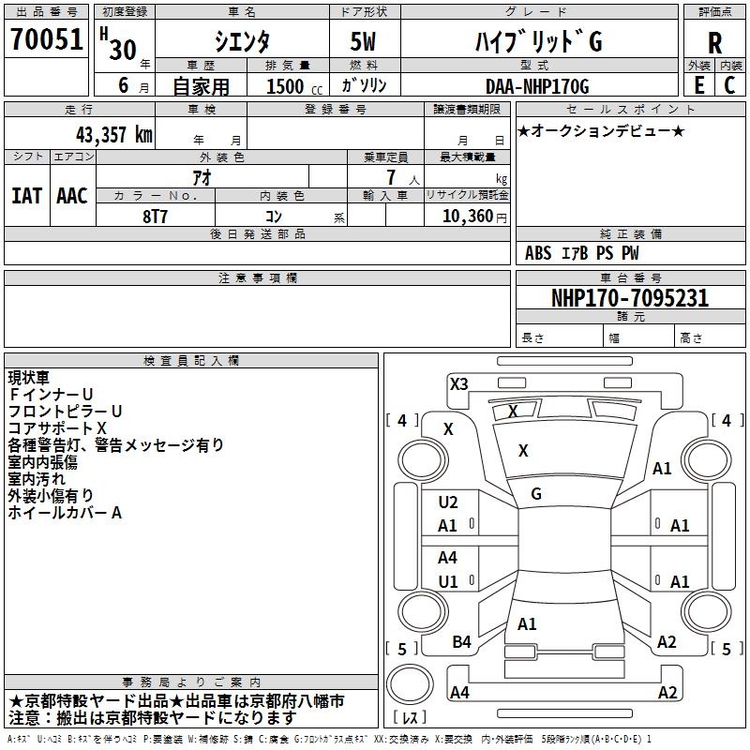Click the 検査員記入欄 section header

click(x=191, y=361)
